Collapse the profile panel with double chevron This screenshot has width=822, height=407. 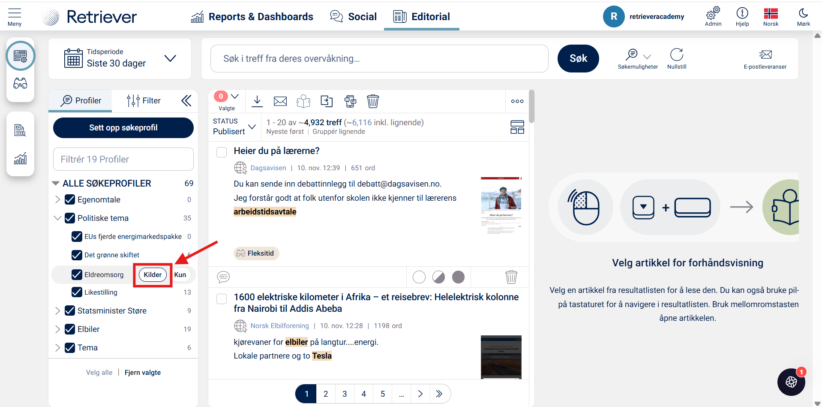(186, 101)
